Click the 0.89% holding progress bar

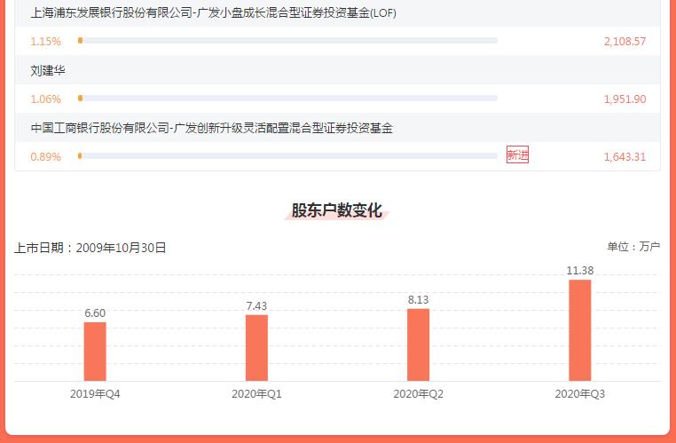(x=288, y=156)
